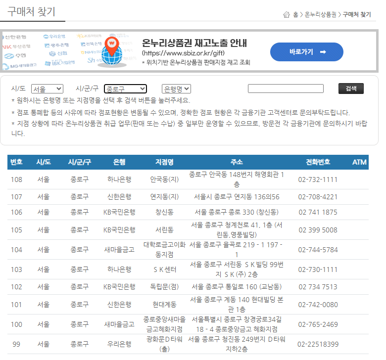386x360 pixels.
Task: Click the 은행 column header
Action: (119, 162)
